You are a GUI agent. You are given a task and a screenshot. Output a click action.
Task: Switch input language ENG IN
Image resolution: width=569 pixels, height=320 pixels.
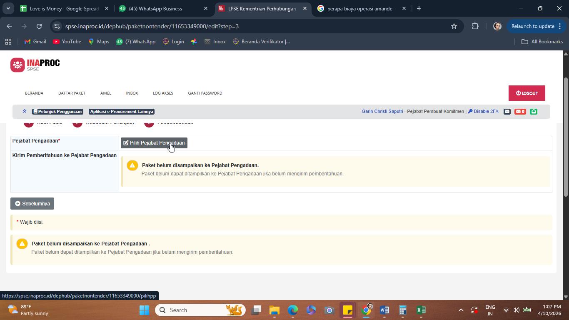(x=490, y=310)
